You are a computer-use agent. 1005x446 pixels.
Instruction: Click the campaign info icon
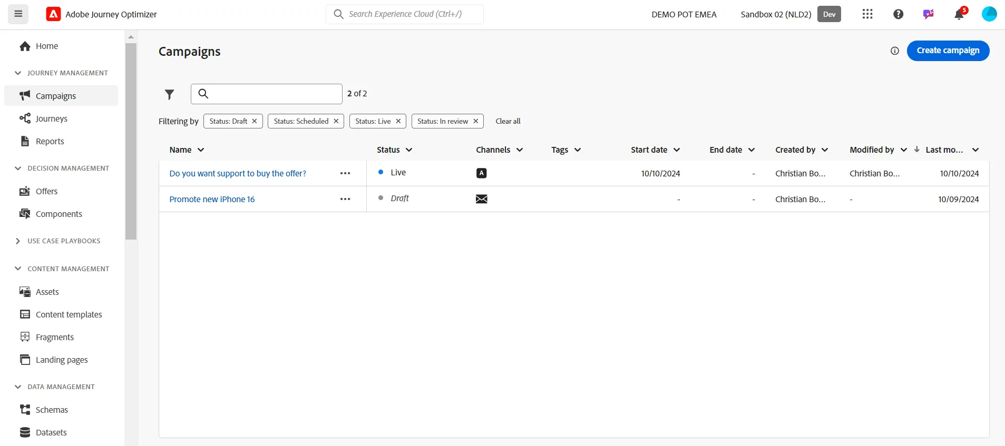[895, 51]
